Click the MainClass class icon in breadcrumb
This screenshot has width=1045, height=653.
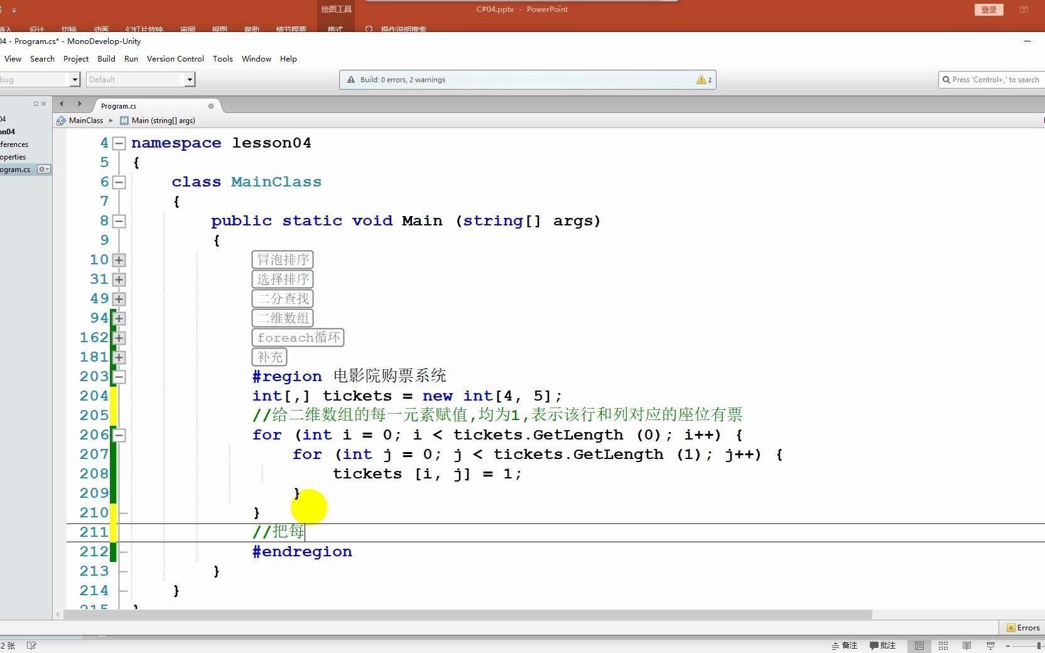click(x=61, y=121)
